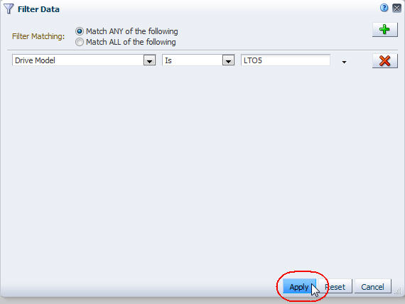Viewport: 405px width, 304px height.
Task: Open the help icon in title bar
Action: click(x=384, y=8)
